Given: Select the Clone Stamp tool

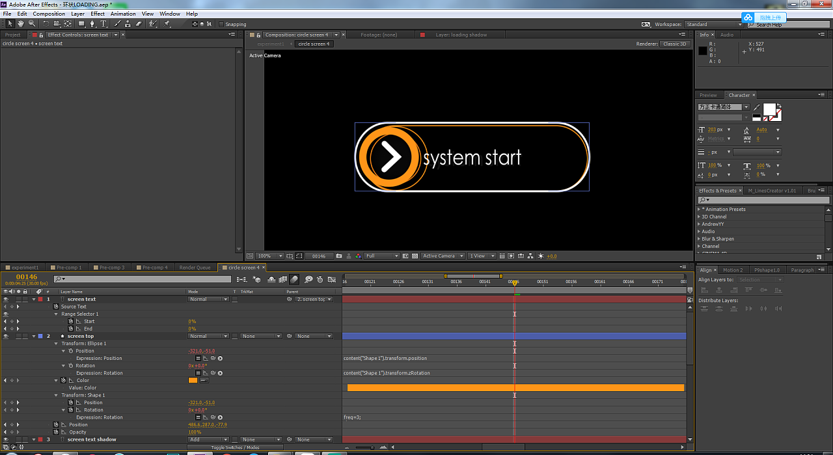Looking at the screenshot, I should tap(128, 23).
